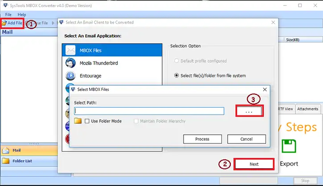Click Cancel in Select MBOX Files dialog

coord(246,139)
